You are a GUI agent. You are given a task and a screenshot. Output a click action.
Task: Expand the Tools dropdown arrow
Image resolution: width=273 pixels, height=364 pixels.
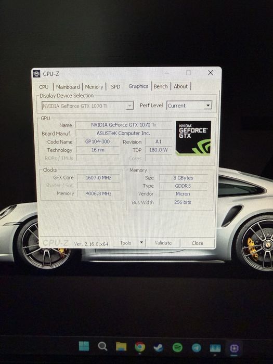coord(141,243)
